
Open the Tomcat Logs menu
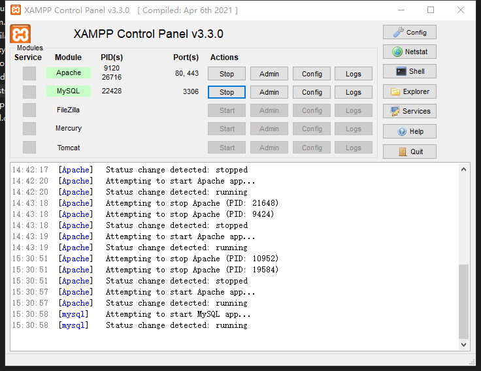354,148
